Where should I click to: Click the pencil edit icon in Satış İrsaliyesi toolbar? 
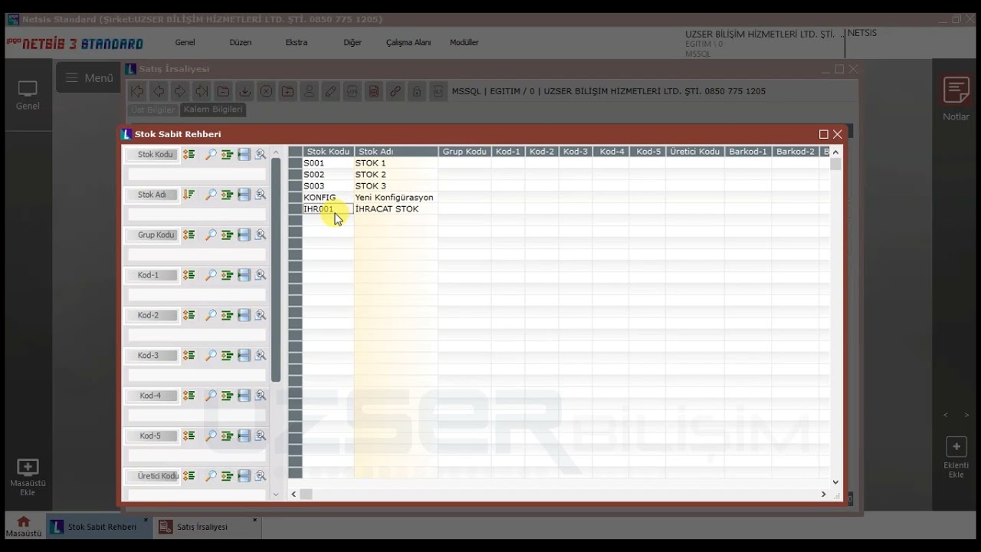click(330, 91)
